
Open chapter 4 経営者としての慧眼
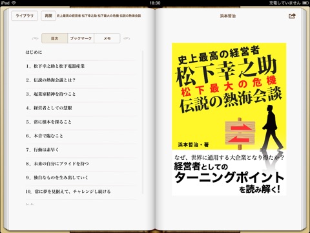pyautogui.click(x=81, y=108)
